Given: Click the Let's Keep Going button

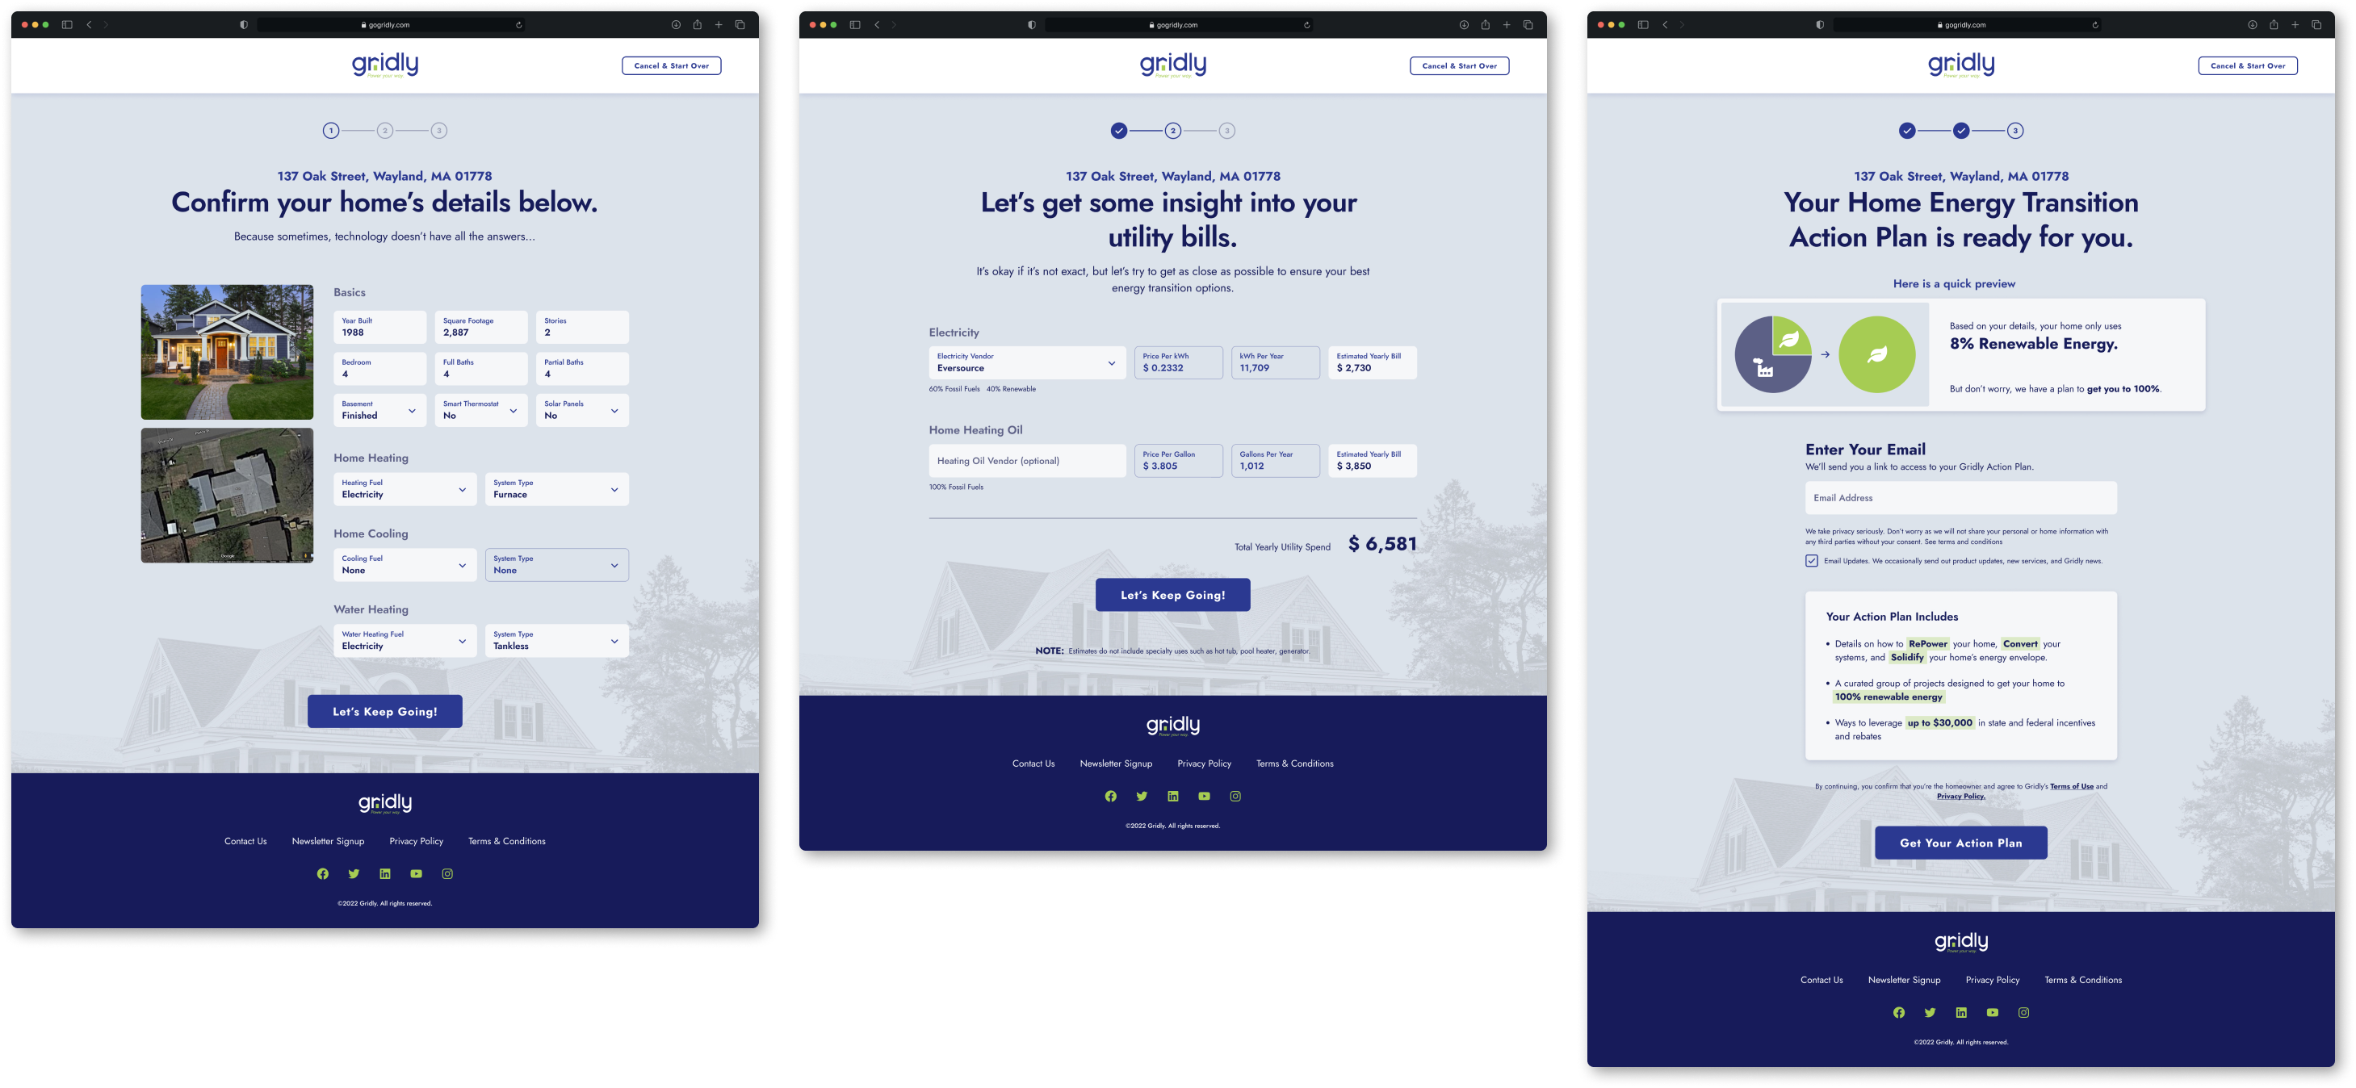Looking at the screenshot, I should (384, 711).
